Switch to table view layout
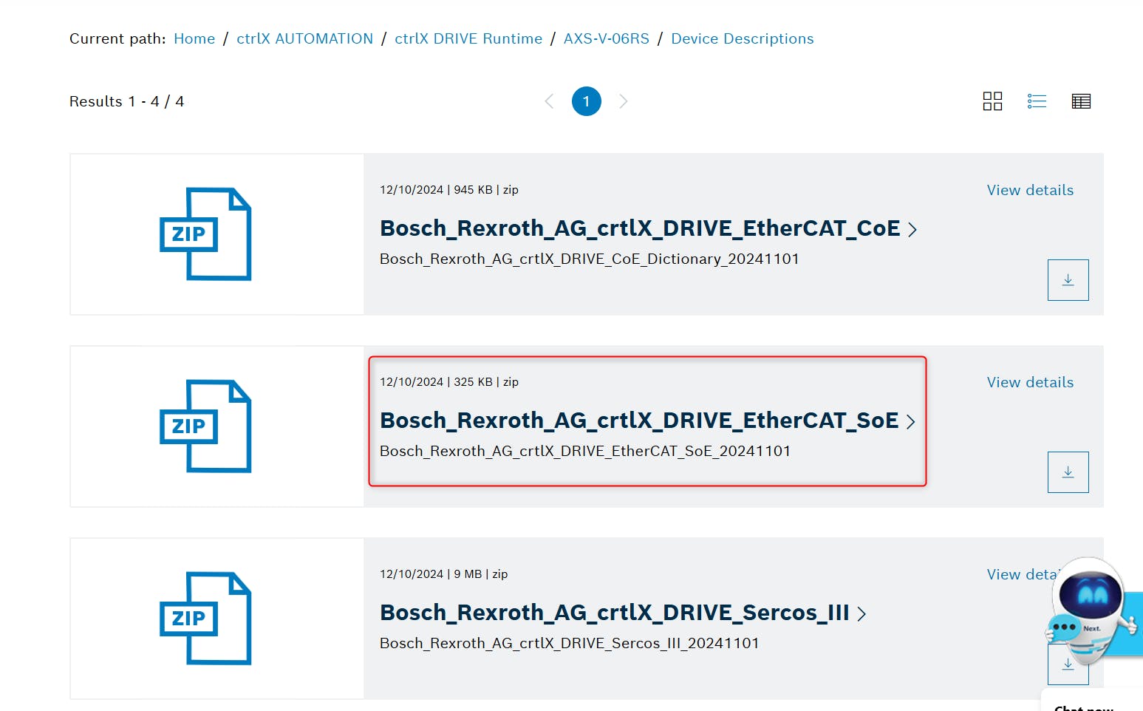 coord(1081,101)
